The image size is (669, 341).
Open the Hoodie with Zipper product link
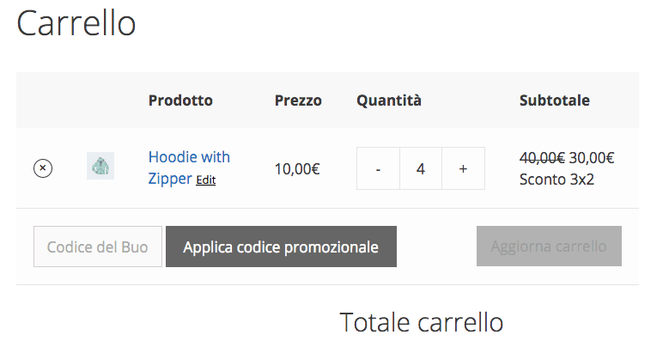pos(189,167)
